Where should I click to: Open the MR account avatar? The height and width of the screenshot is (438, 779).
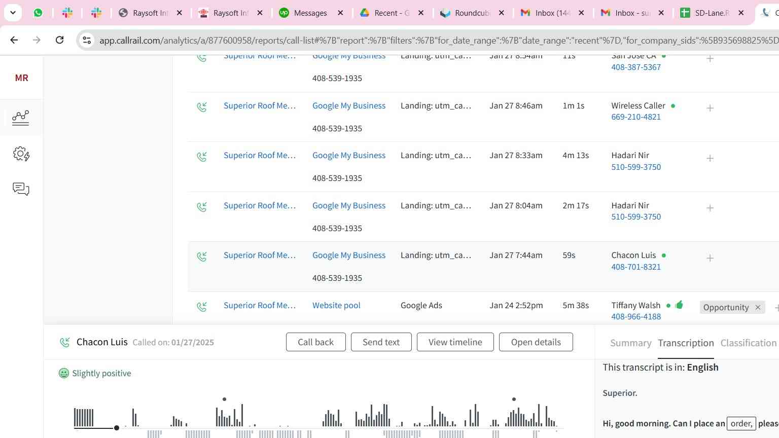click(x=21, y=78)
